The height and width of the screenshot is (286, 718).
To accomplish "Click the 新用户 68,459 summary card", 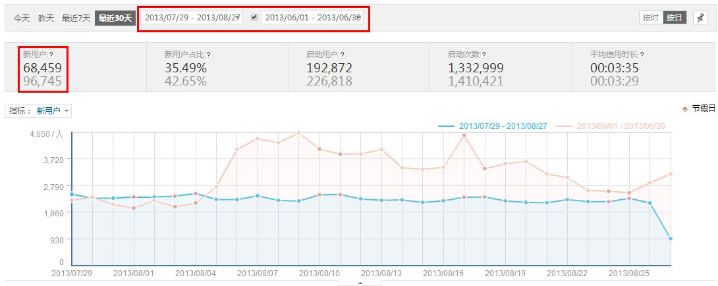I will coord(76,68).
